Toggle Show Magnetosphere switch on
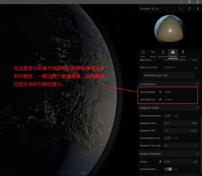The height and width of the screenshot is (176, 202). pos(168,116)
